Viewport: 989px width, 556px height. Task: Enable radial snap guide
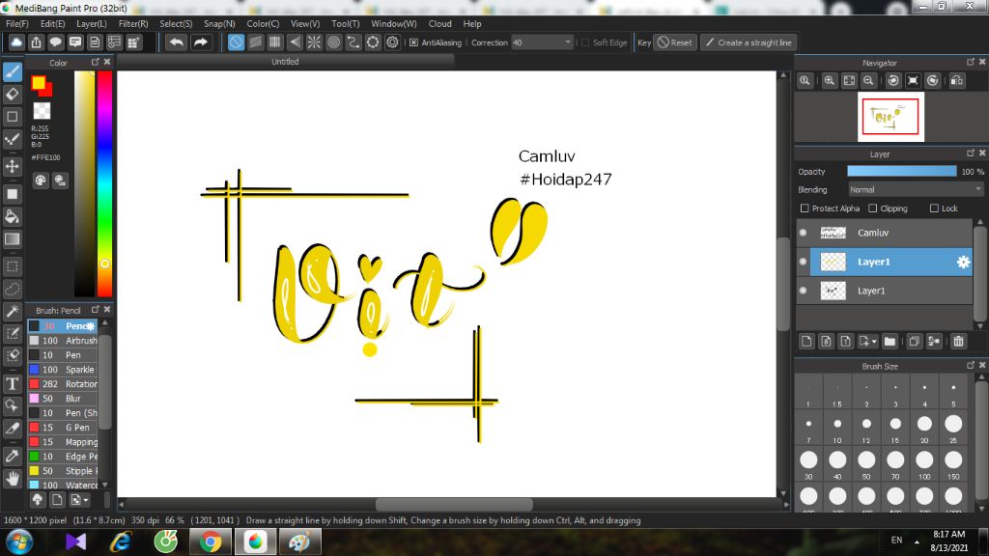(314, 42)
